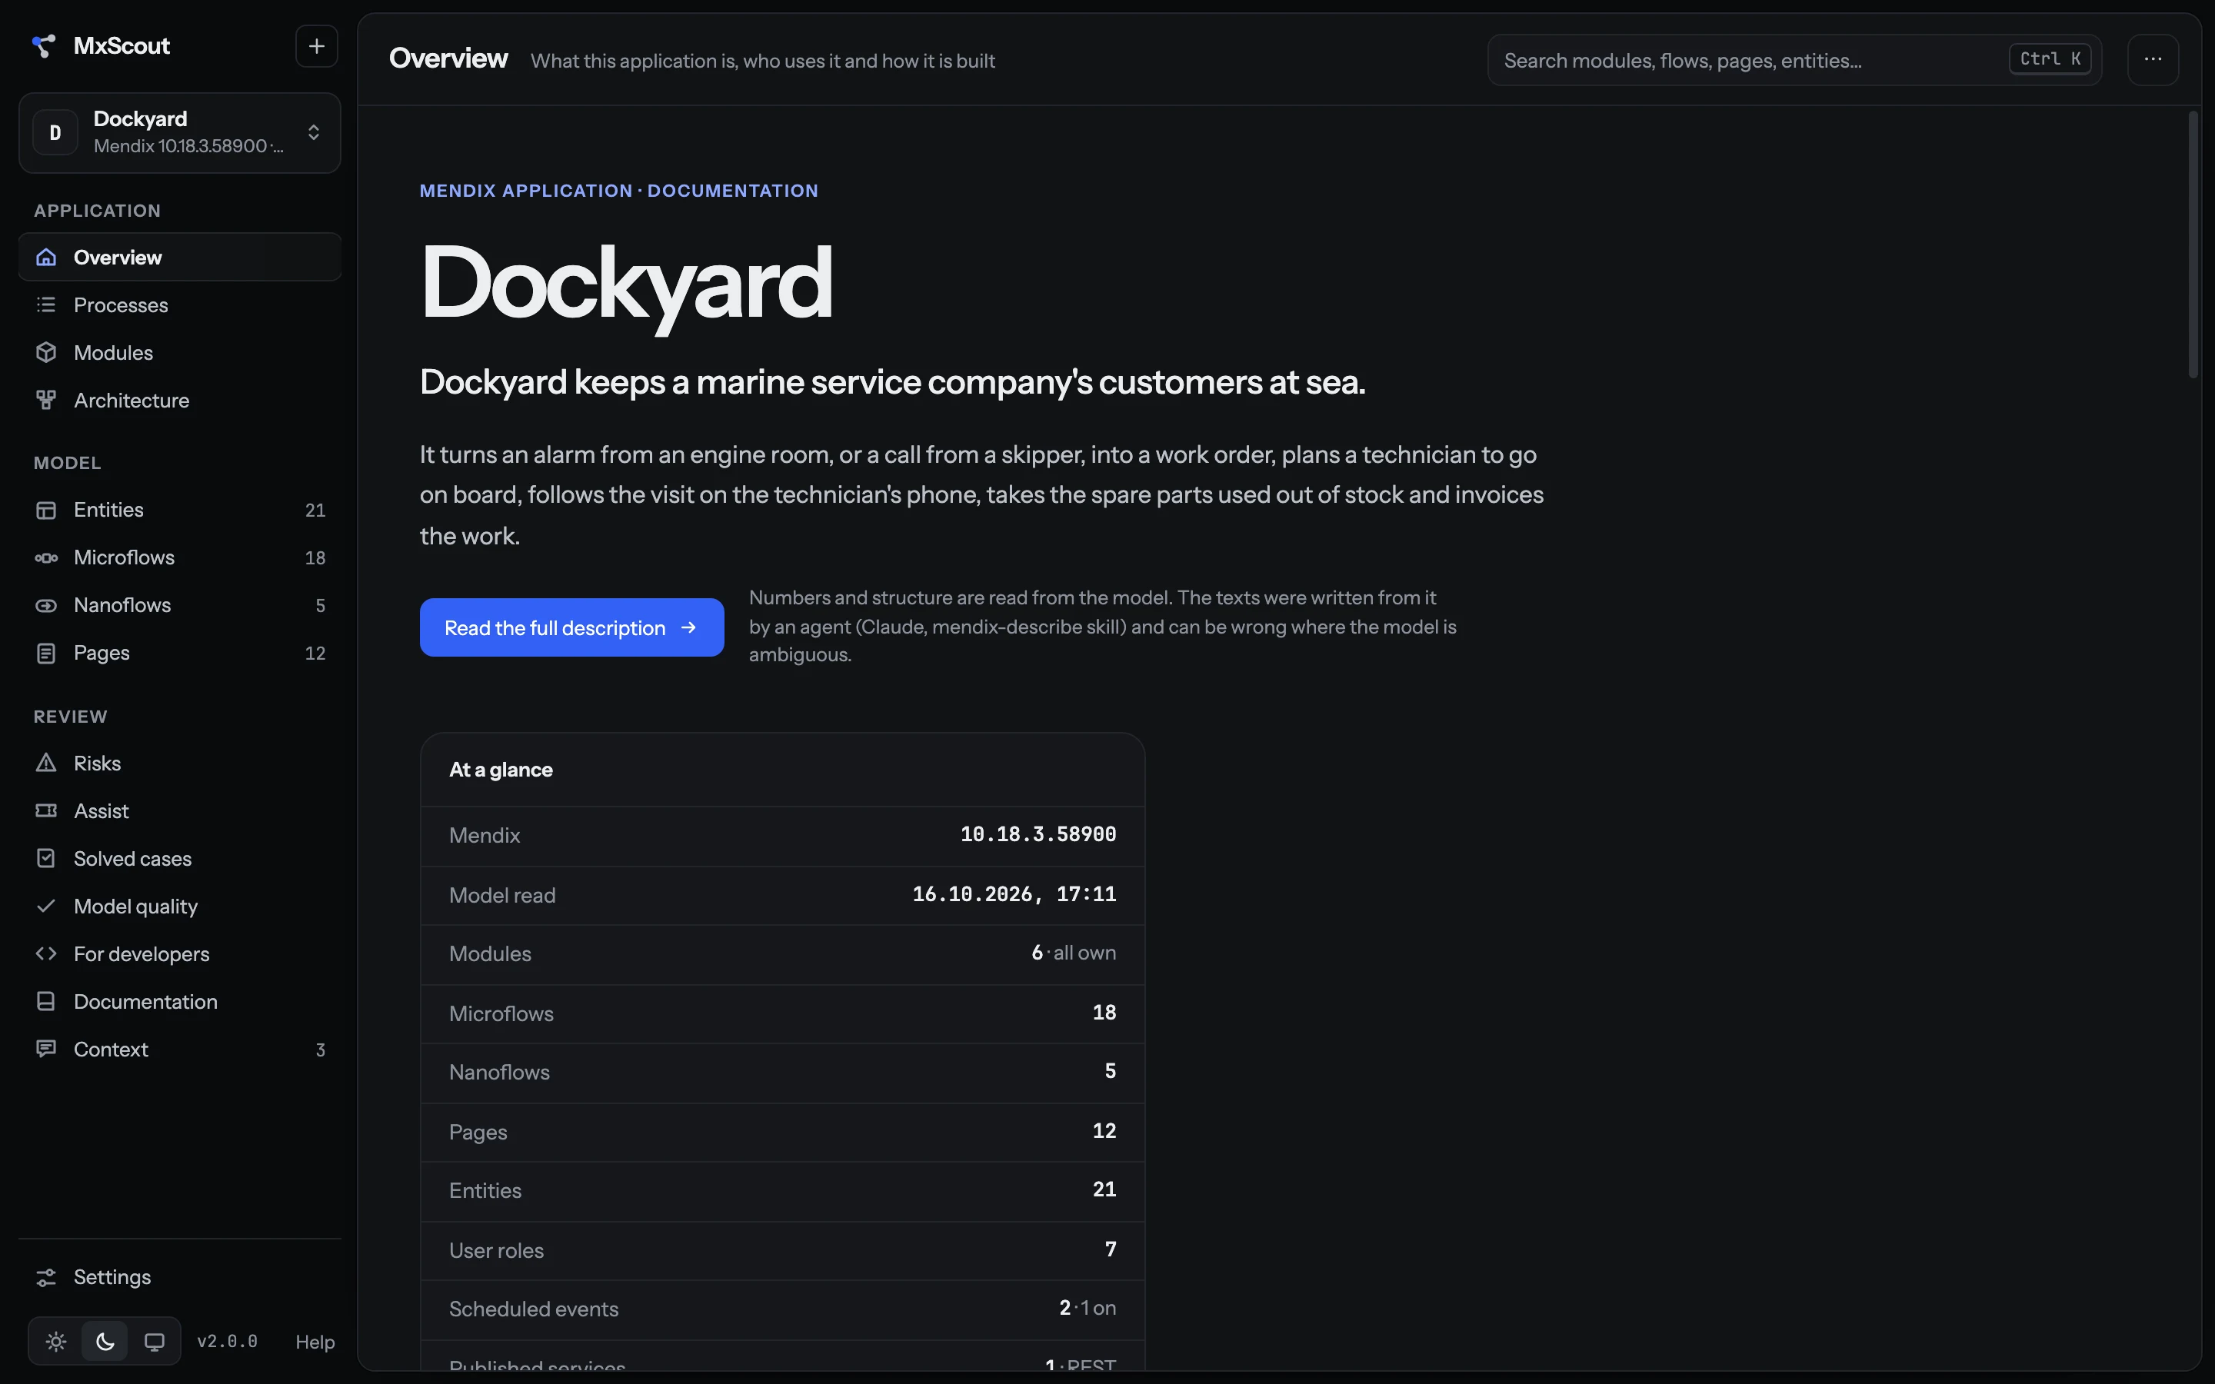Open the Dockyard project switcher dropdown

(x=179, y=133)
